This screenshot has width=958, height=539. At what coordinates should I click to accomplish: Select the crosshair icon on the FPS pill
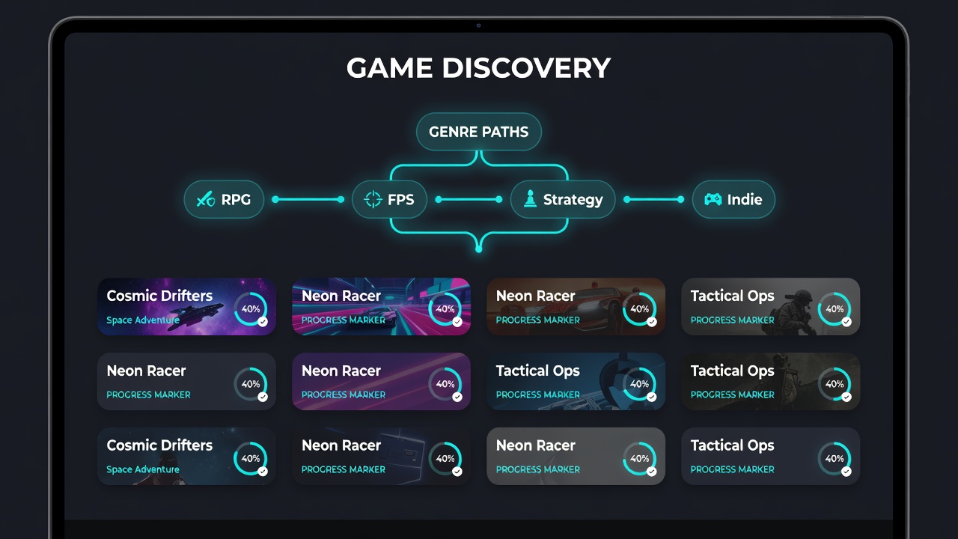click(373, 200)
